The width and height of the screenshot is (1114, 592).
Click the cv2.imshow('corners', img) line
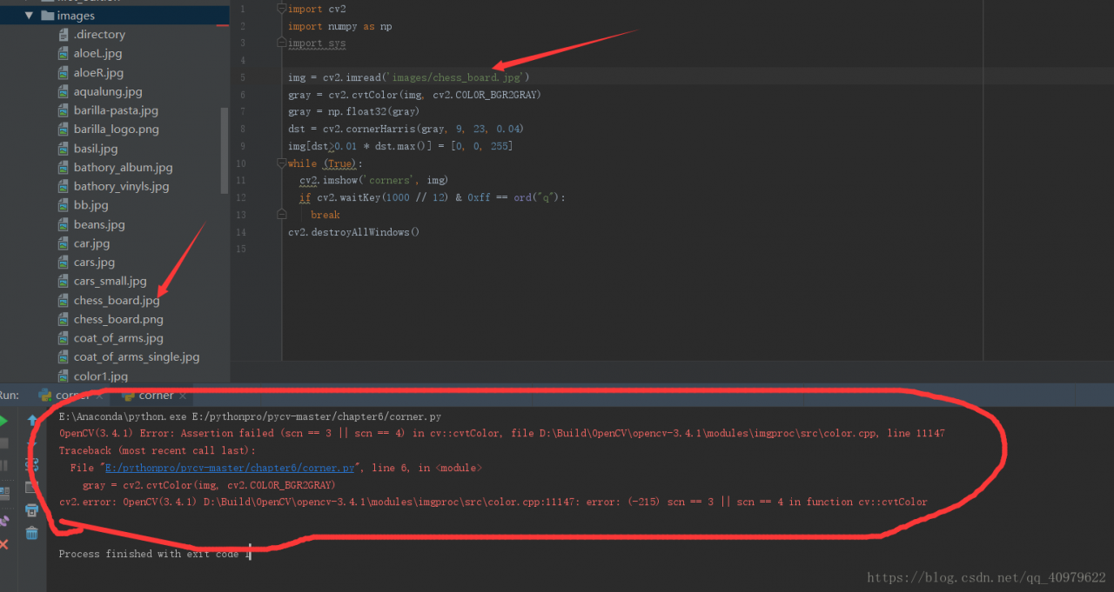click(x=374, y=180)
